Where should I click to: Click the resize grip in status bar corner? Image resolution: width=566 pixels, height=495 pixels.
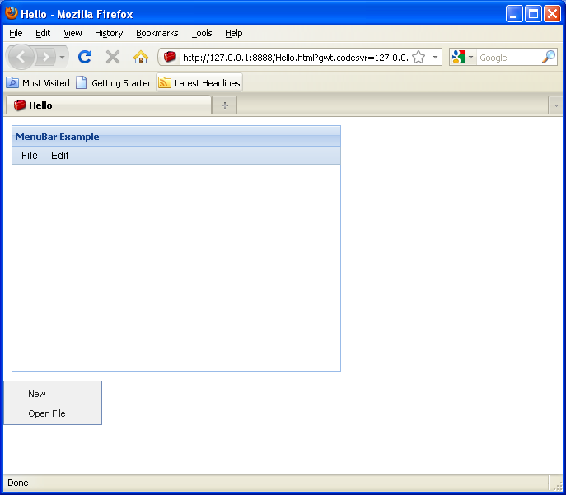pos(557,486)
